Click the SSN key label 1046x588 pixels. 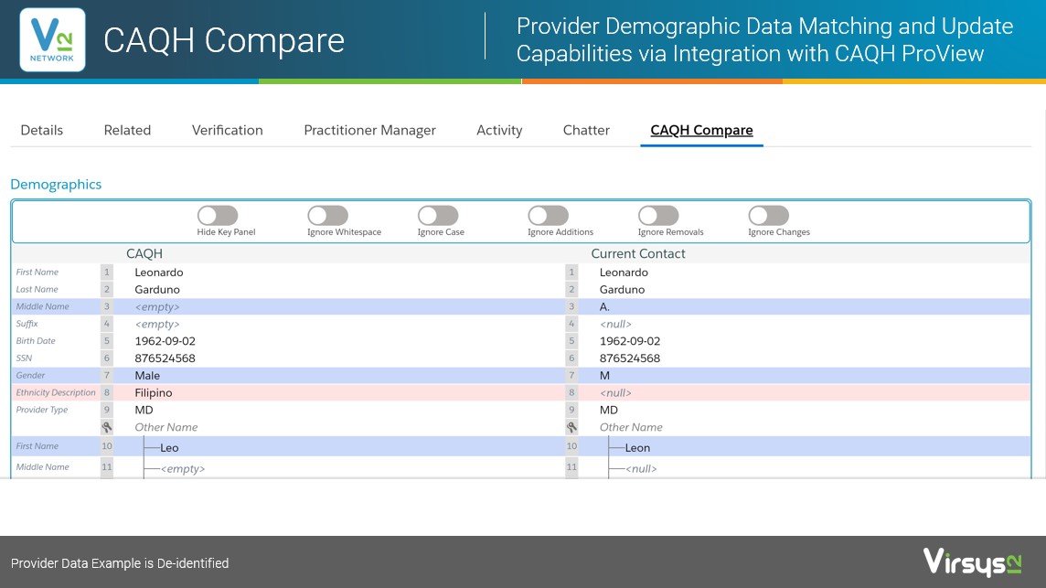(x=24, y=358)
